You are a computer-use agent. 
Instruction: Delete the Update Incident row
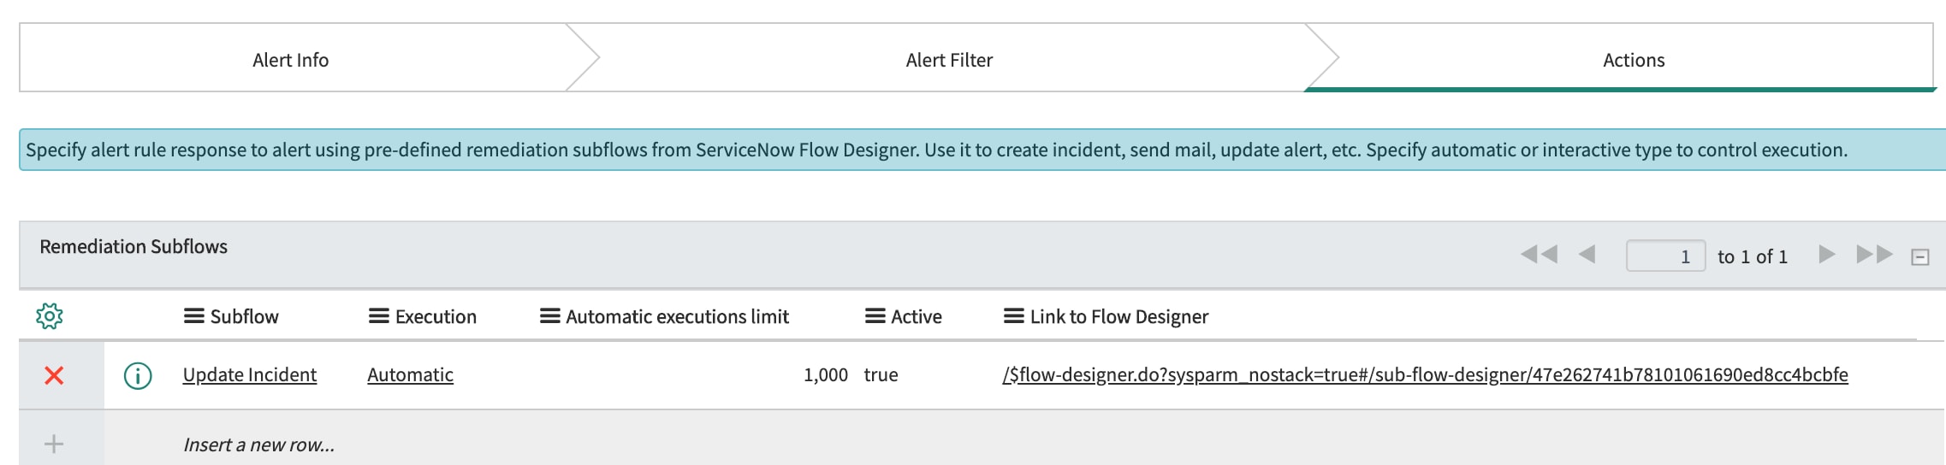pyautogui.click(x=54, y=375)
